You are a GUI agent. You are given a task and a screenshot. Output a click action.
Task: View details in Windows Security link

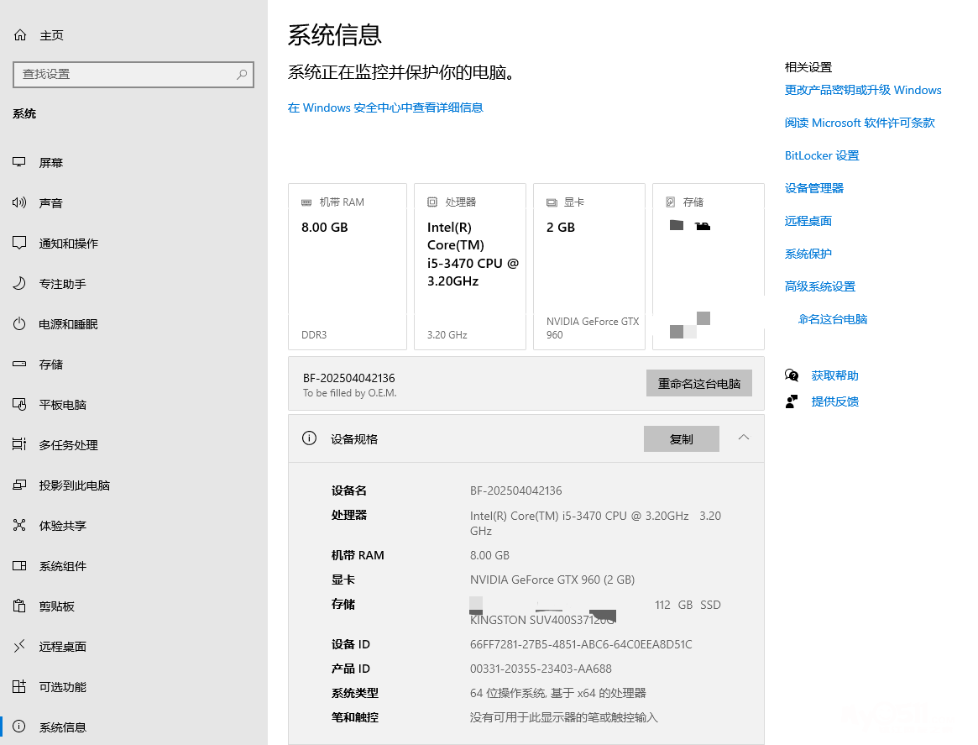385,108
